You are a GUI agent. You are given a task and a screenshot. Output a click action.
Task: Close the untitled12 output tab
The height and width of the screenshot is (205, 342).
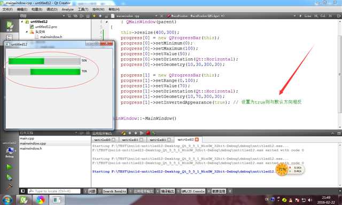(x=197, y=139)
